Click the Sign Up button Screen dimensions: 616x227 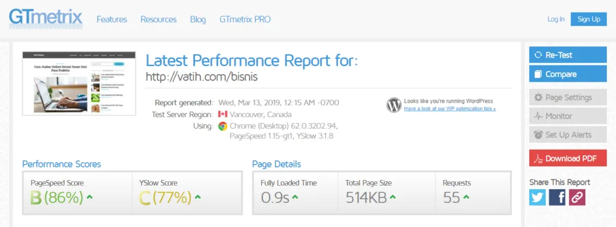[x=589, y=19]
